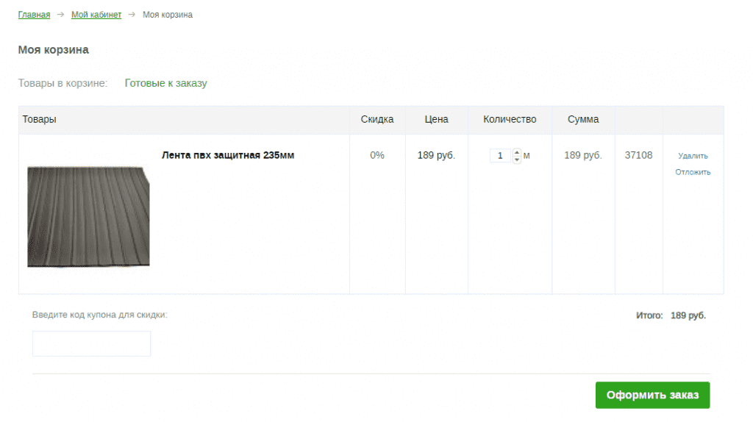Open product Лента пвх защитная 235мм
The image size is (753, 422).
click(228, 155)
